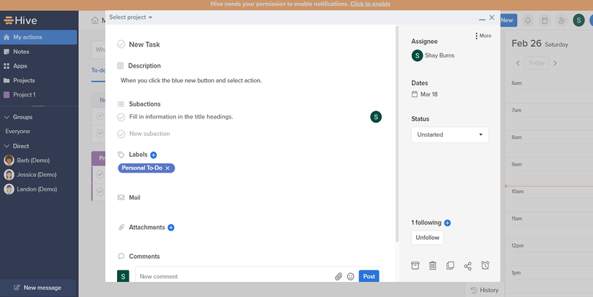593x297 pixels.
Task: Click the New subaction checkbox circle
Action: tap(121, 134)
